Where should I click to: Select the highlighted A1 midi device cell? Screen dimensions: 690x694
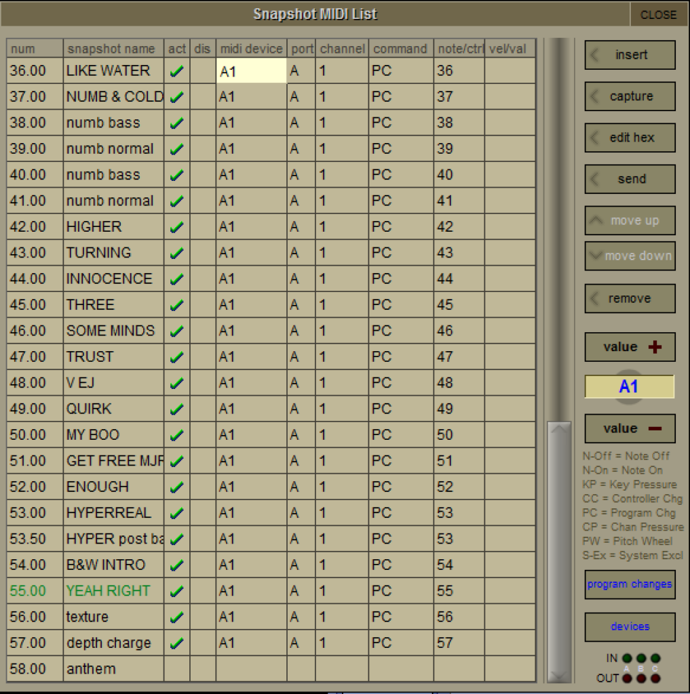(251, 70)
